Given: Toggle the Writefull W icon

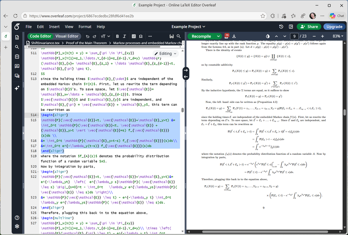Looking at the screenshot, I should point(171,36).
